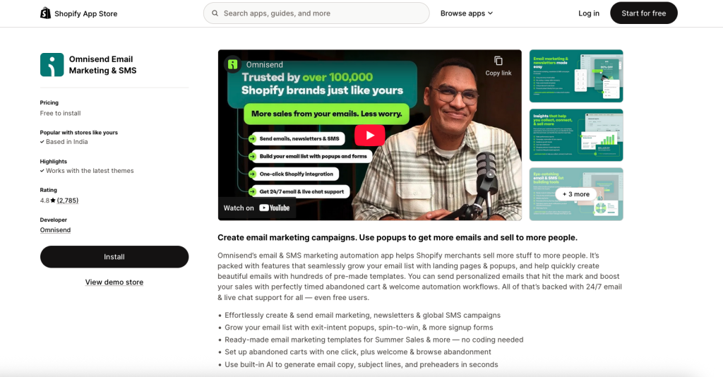723x377 pixels.
Task: Click the rating star icon
Action: click(x=53, y=201)
